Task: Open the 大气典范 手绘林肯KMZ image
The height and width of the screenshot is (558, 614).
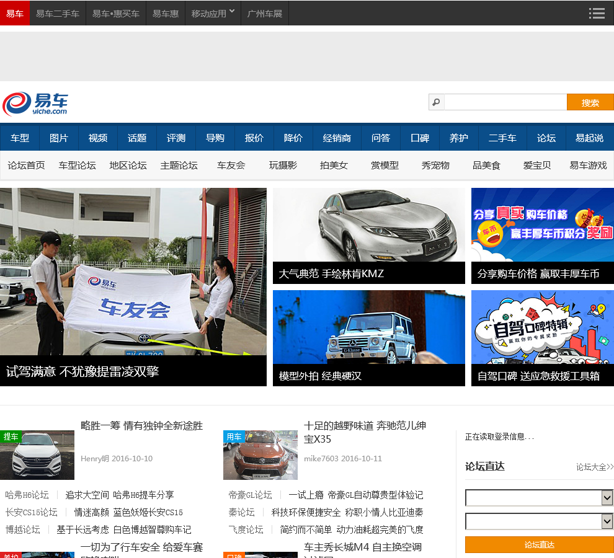Action: [369, 225]
